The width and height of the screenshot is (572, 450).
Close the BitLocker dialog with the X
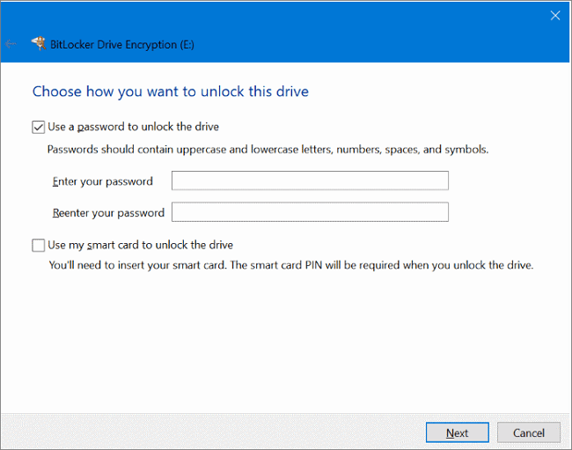click(554, 16)
